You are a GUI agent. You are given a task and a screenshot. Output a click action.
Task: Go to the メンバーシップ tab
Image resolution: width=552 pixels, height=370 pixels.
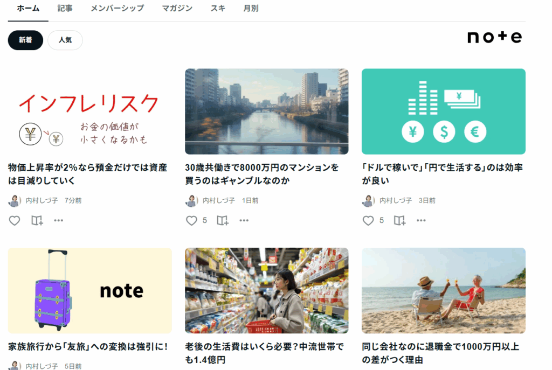click(x=117, y=9)
